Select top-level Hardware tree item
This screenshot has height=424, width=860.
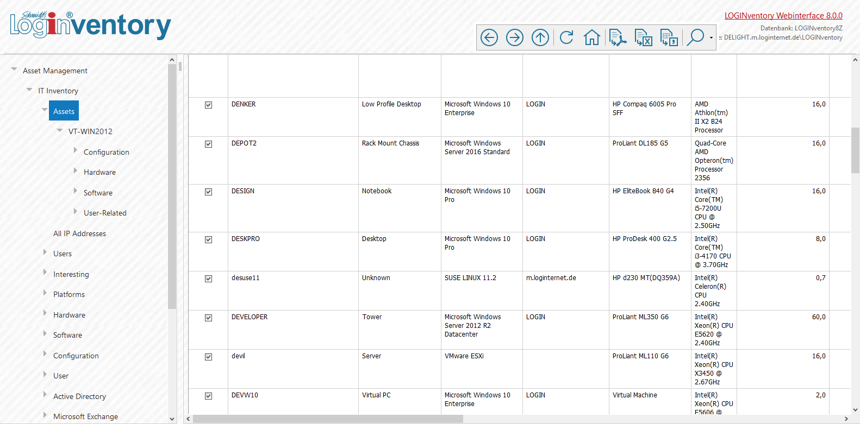point(69,315)
